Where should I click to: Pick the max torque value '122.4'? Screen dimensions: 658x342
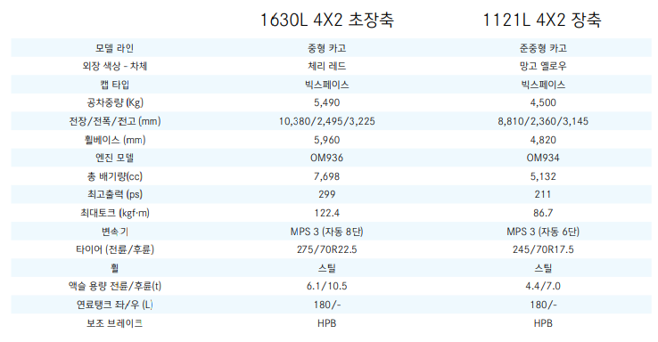[327, 213]
